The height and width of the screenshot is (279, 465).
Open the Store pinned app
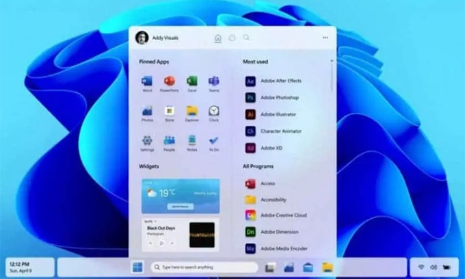click(170, 114)
